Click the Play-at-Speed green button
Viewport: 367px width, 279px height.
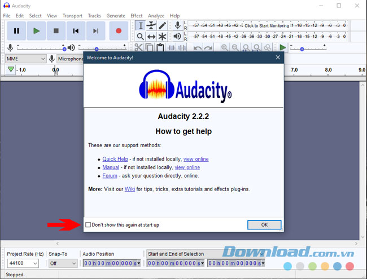click(282, 48)
